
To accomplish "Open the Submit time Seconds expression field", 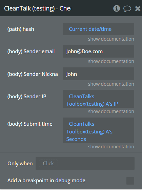I will [x=99, y=130].
